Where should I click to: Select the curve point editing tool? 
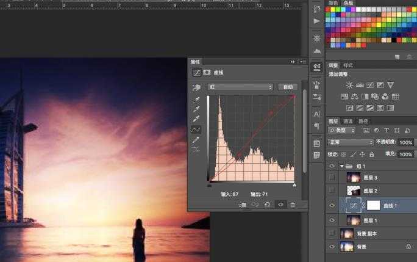pos(196,129)
